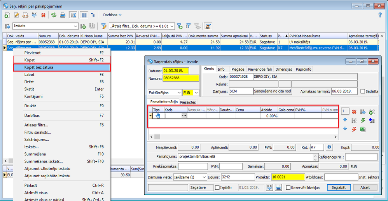388x201 pixels.
Task: Click the funnel quick filter icon
Action: (104, 26)
